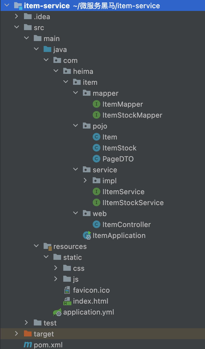The width and height of the screenshot is (205, 349).
Task: Select the item-service project root
Action: pyautogui.click(x=87, y=5)
